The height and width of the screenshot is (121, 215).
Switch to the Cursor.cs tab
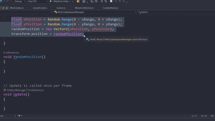[61, 8]
